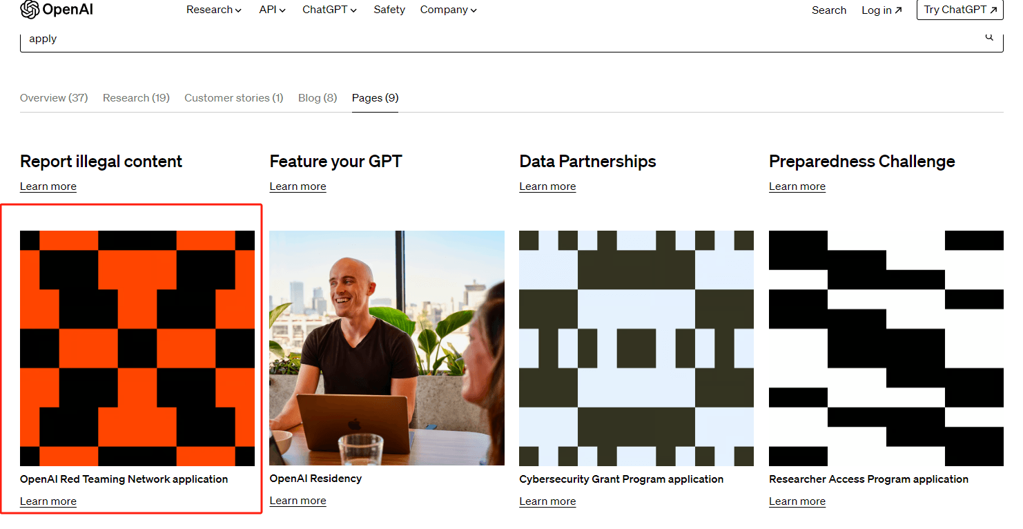Open the Preparedness Challenge heading
The image size is (1023, 529).
coord(862,162)
